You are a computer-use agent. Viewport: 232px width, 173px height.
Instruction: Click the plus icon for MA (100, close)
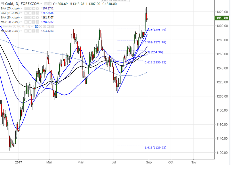coord(34,22)
